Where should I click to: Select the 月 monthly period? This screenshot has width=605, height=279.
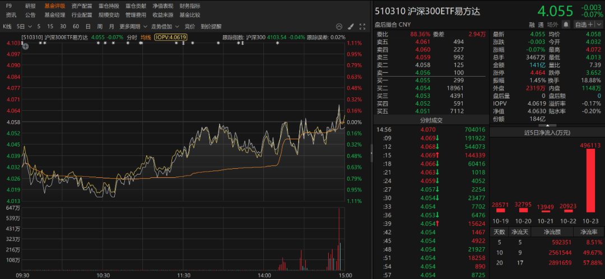[111, 27]
